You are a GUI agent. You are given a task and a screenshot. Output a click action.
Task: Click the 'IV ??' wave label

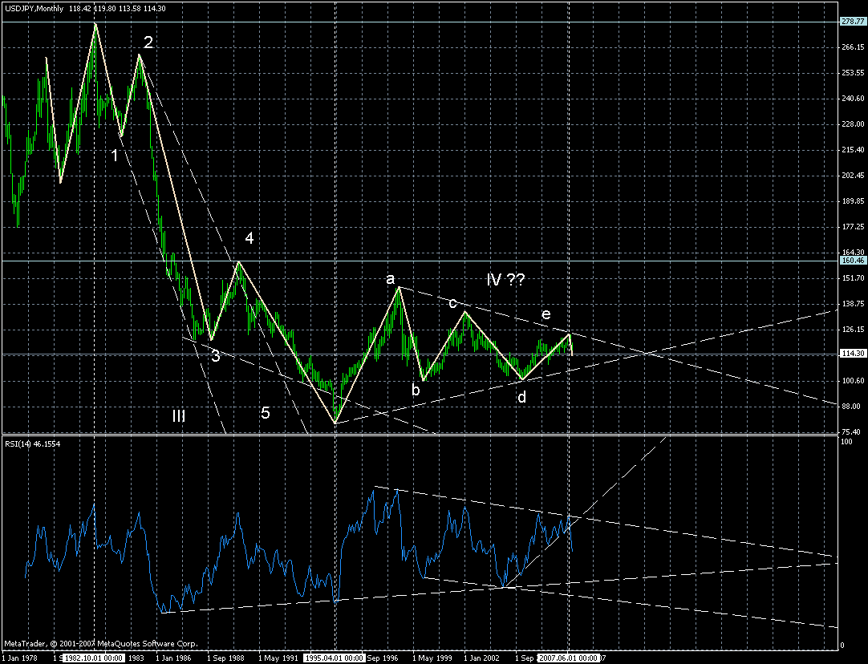pyautogui.click(x=505, y=279)
